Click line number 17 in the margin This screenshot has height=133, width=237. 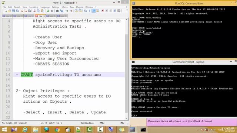[8, 91]
